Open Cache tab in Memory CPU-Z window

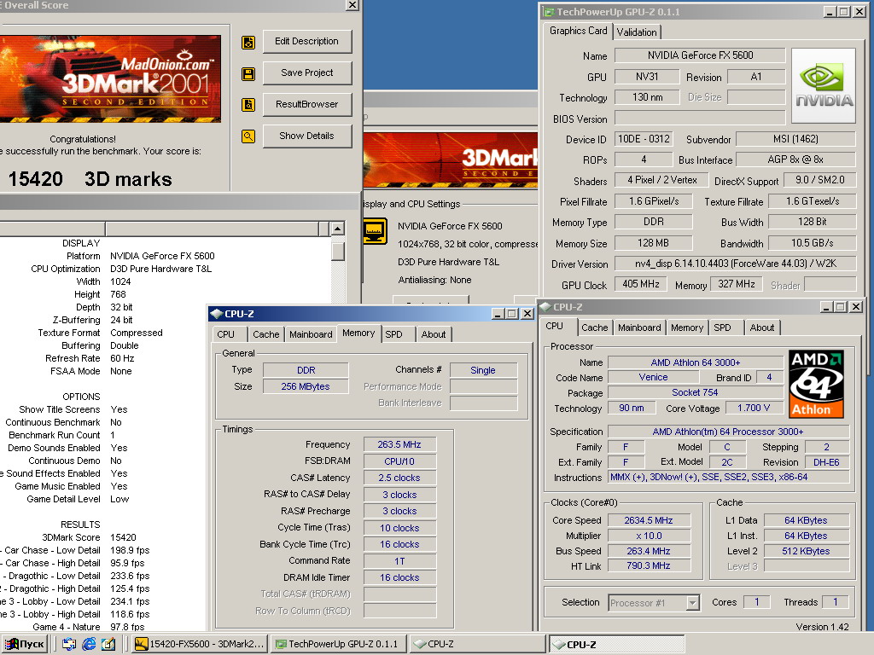tap(265, 334)
